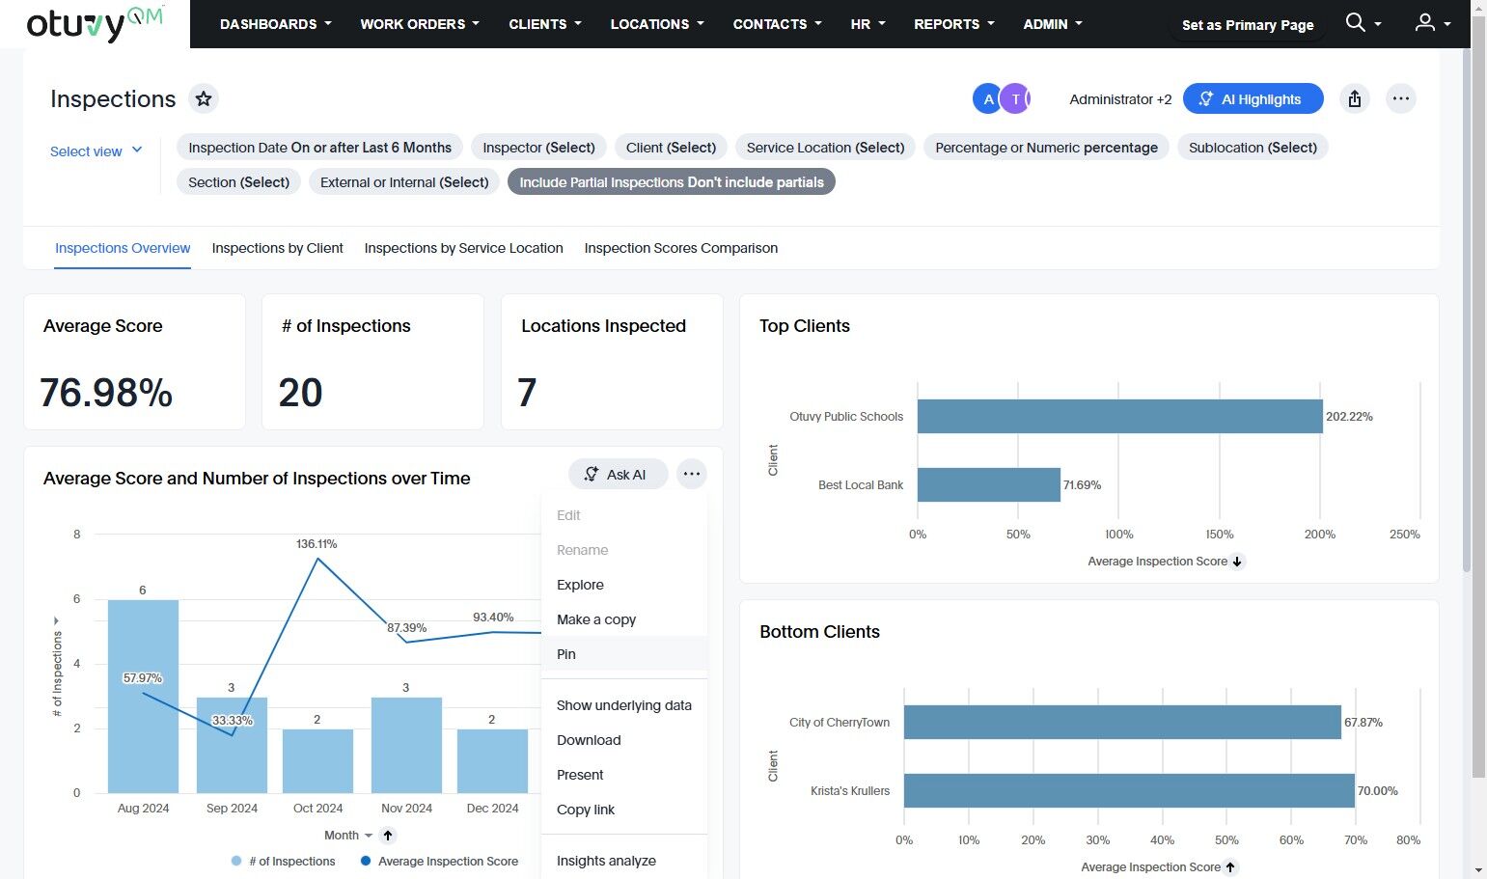Click the Otuvy Public Schools bar
Screen dimensions: 1487x879
[x=1119, y=417]
